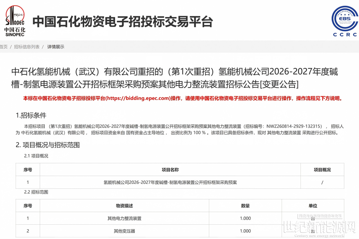Click 数量 column header
Viewport: 359px width, 239px height.
245,206
